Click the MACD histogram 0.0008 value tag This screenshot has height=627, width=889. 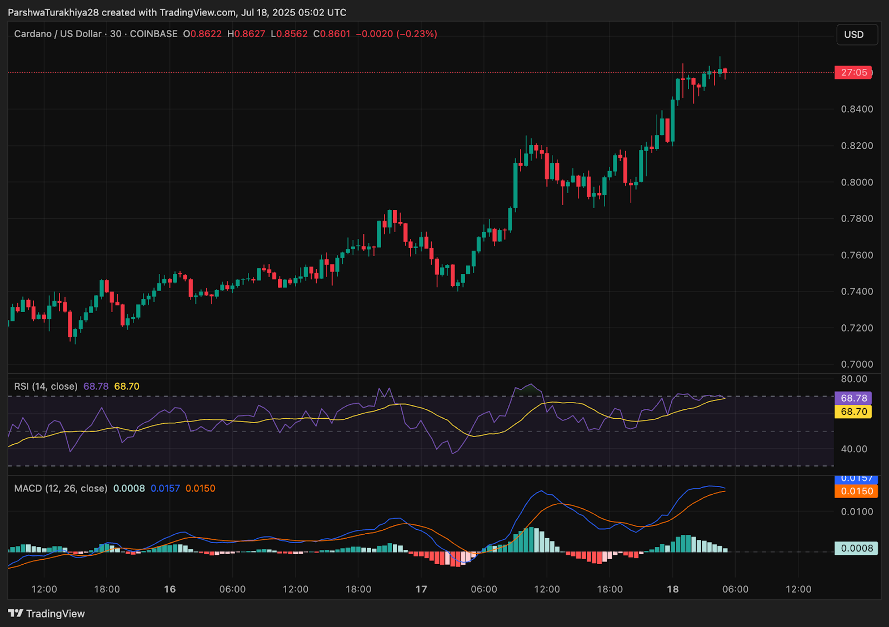pyautogui.click(x=856, y=548)
